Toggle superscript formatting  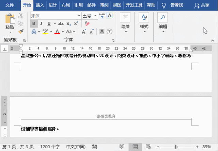point(76,23)
